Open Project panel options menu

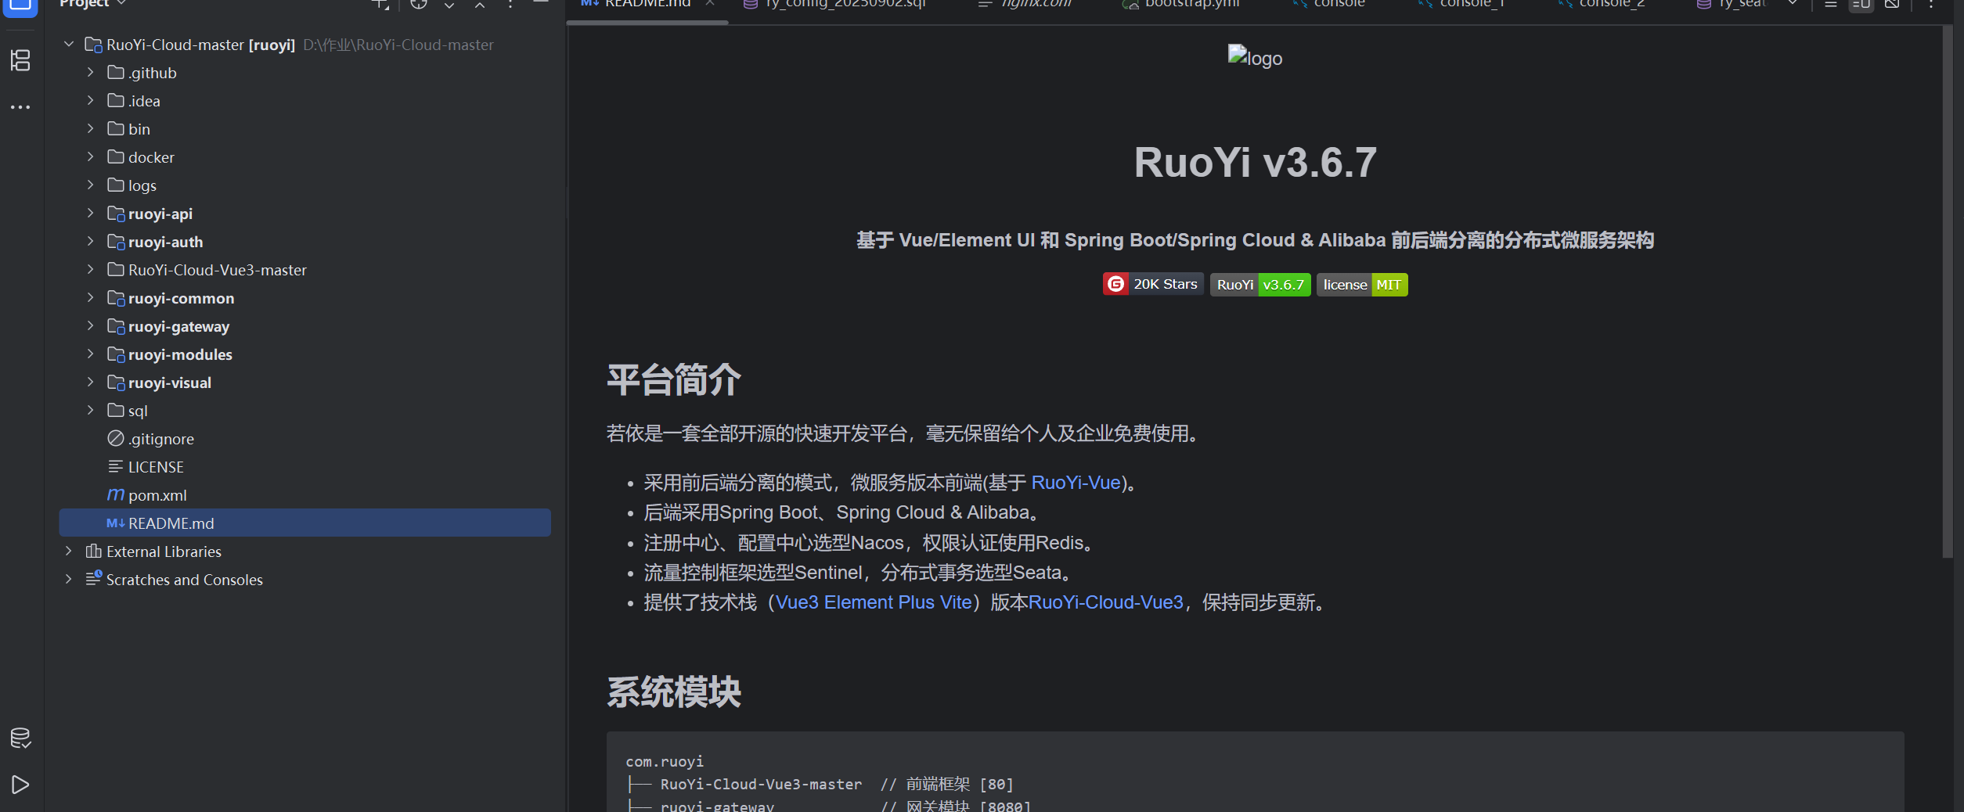pyautogui.click(x=510, y=5)
